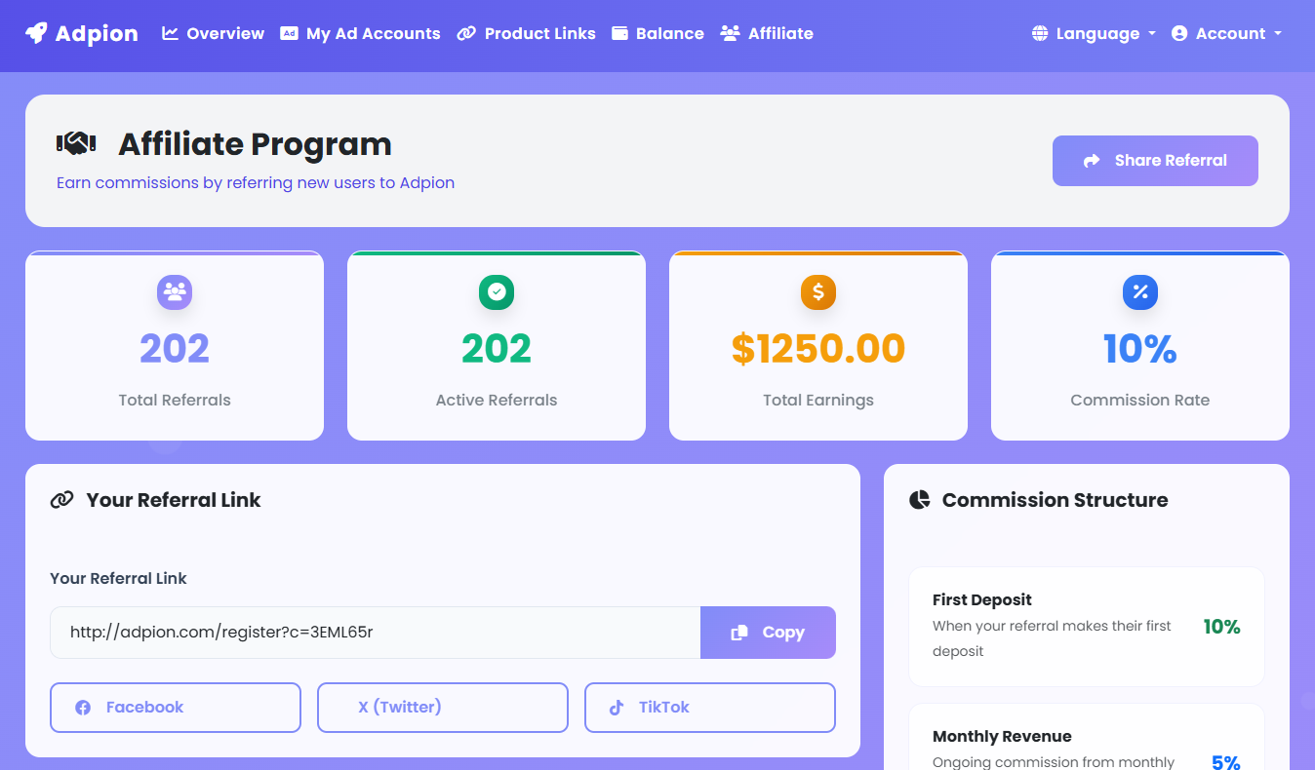Screen dimensions: 1315x770
Task: Click the Monthly Revenue commission title
Action: click(1002, 736)
